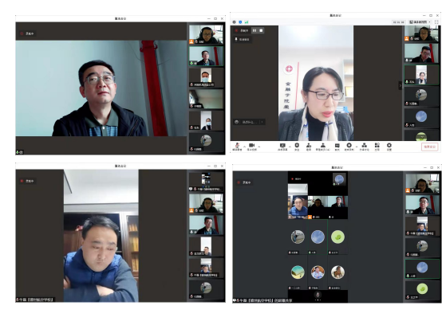The height and width of the screenshot is (325, 442).
Task: Click the red End Meeting button
Action: 430,147
